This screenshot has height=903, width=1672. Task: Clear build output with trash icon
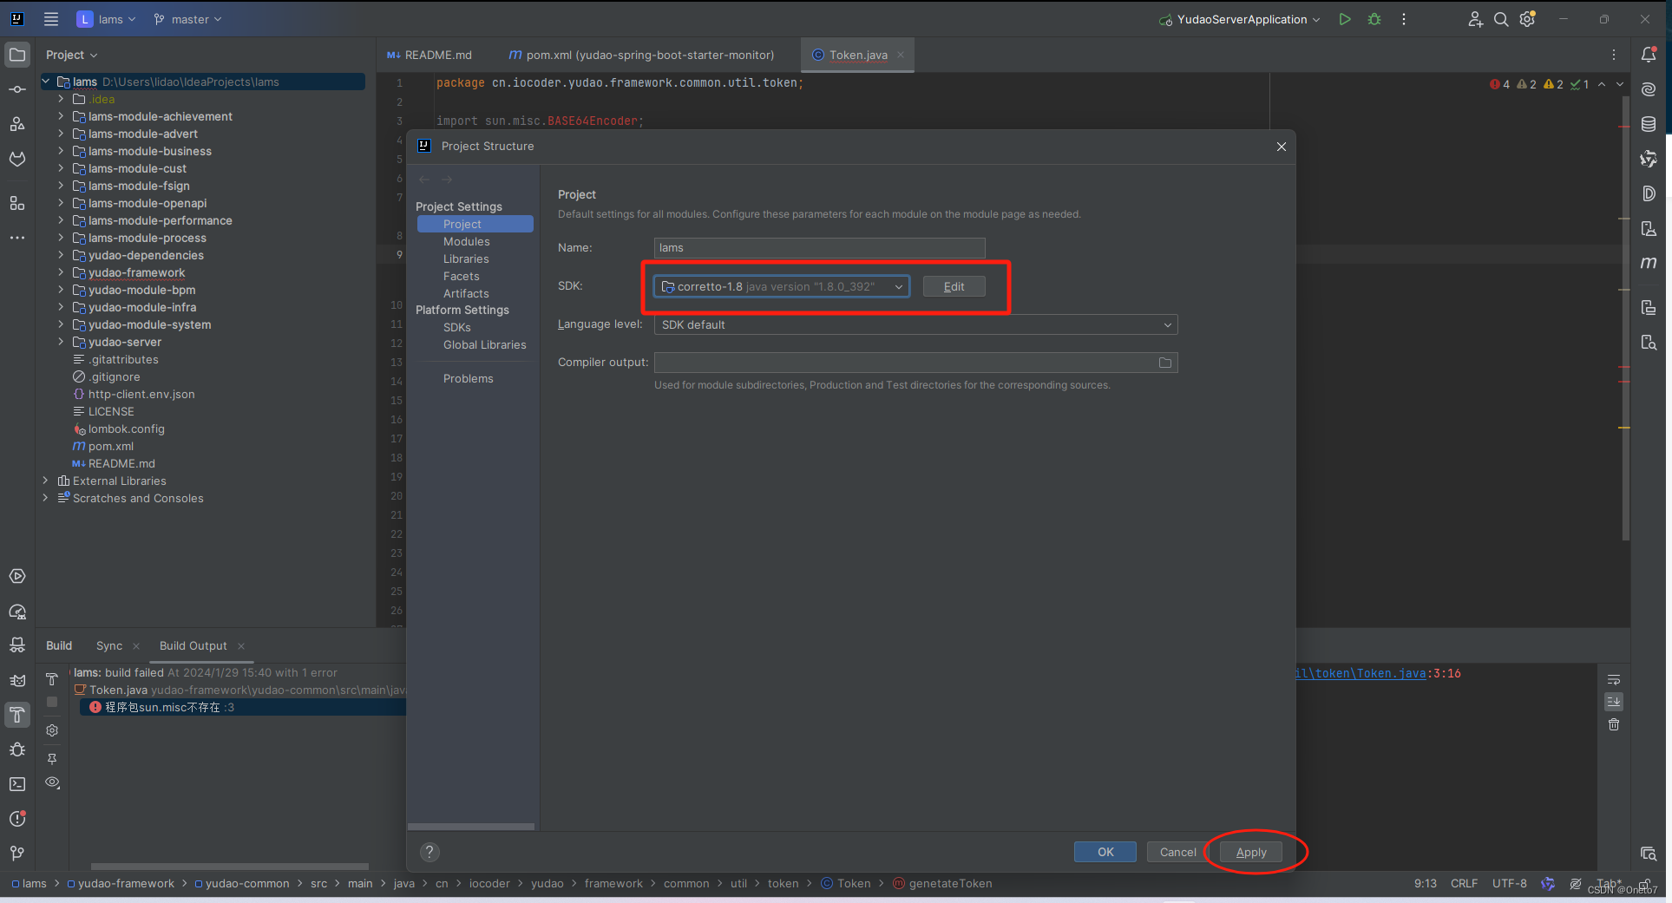[1614, 724]
